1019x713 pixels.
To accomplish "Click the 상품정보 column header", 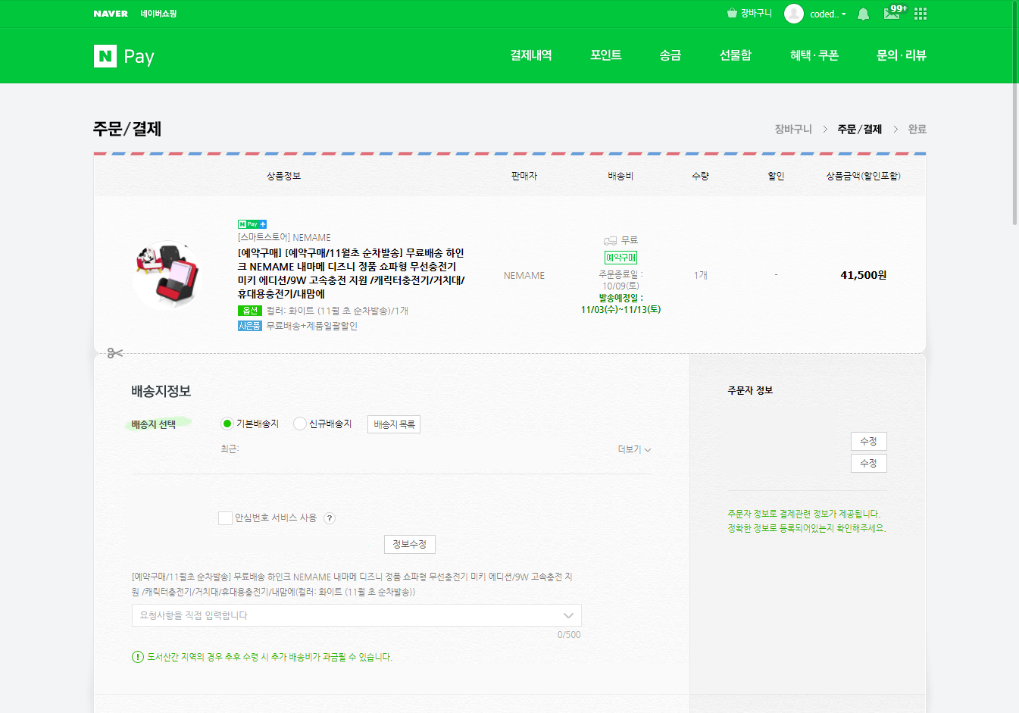I will coord(283,176).
